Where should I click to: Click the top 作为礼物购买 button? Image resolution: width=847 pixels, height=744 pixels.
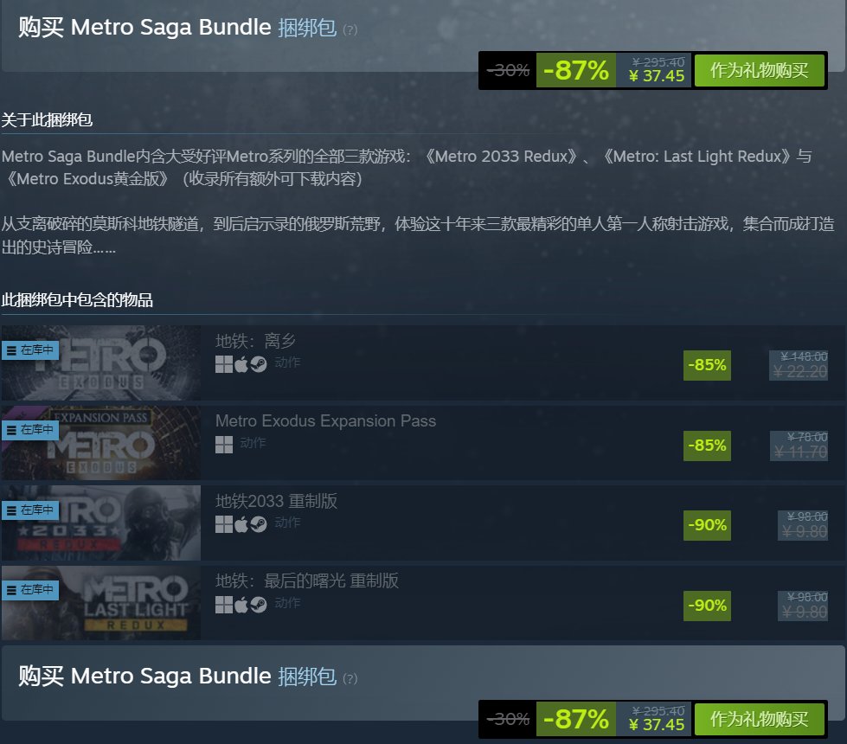[x=759, y=71]
